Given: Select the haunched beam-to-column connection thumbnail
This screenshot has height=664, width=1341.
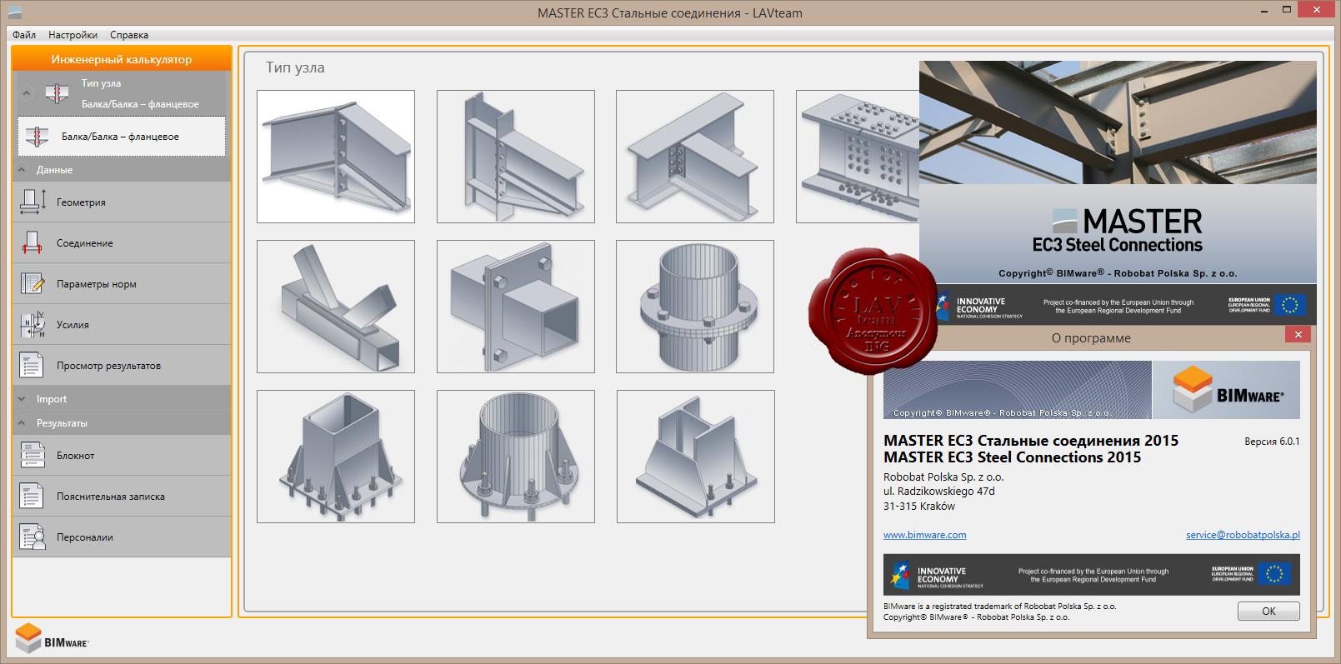Looking at the screenshot, I should (x=336, y=157).
